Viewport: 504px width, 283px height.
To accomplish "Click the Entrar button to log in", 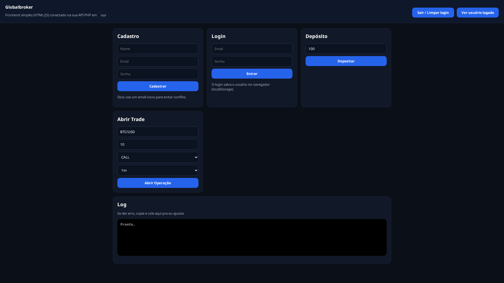I will [x=252, y=74].
